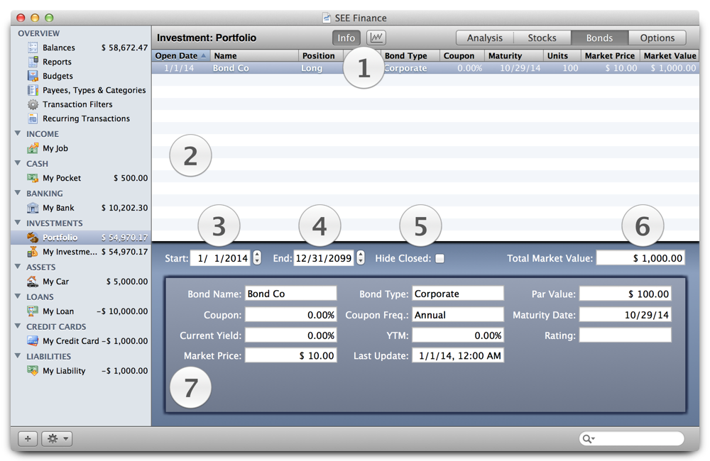Select the My Loan icon
The image size is (710, 461).
[x=33, y=311]
